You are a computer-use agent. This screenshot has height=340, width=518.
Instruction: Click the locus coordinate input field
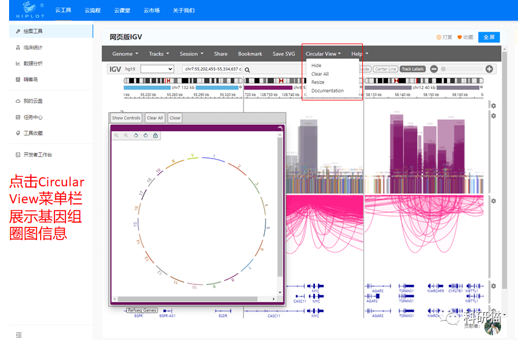click(x=212, y=69)
